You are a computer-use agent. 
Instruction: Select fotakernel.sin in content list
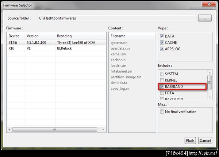click(122, 71)
